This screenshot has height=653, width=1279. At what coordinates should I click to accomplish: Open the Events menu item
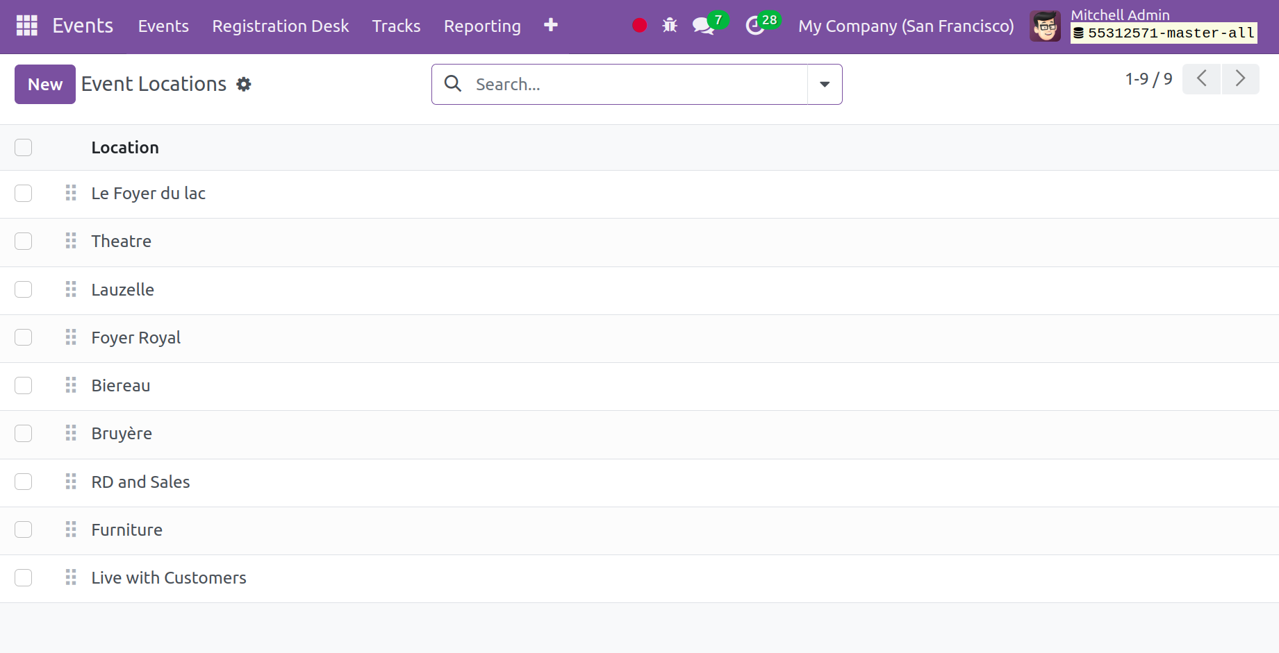[x=163, y=26]
